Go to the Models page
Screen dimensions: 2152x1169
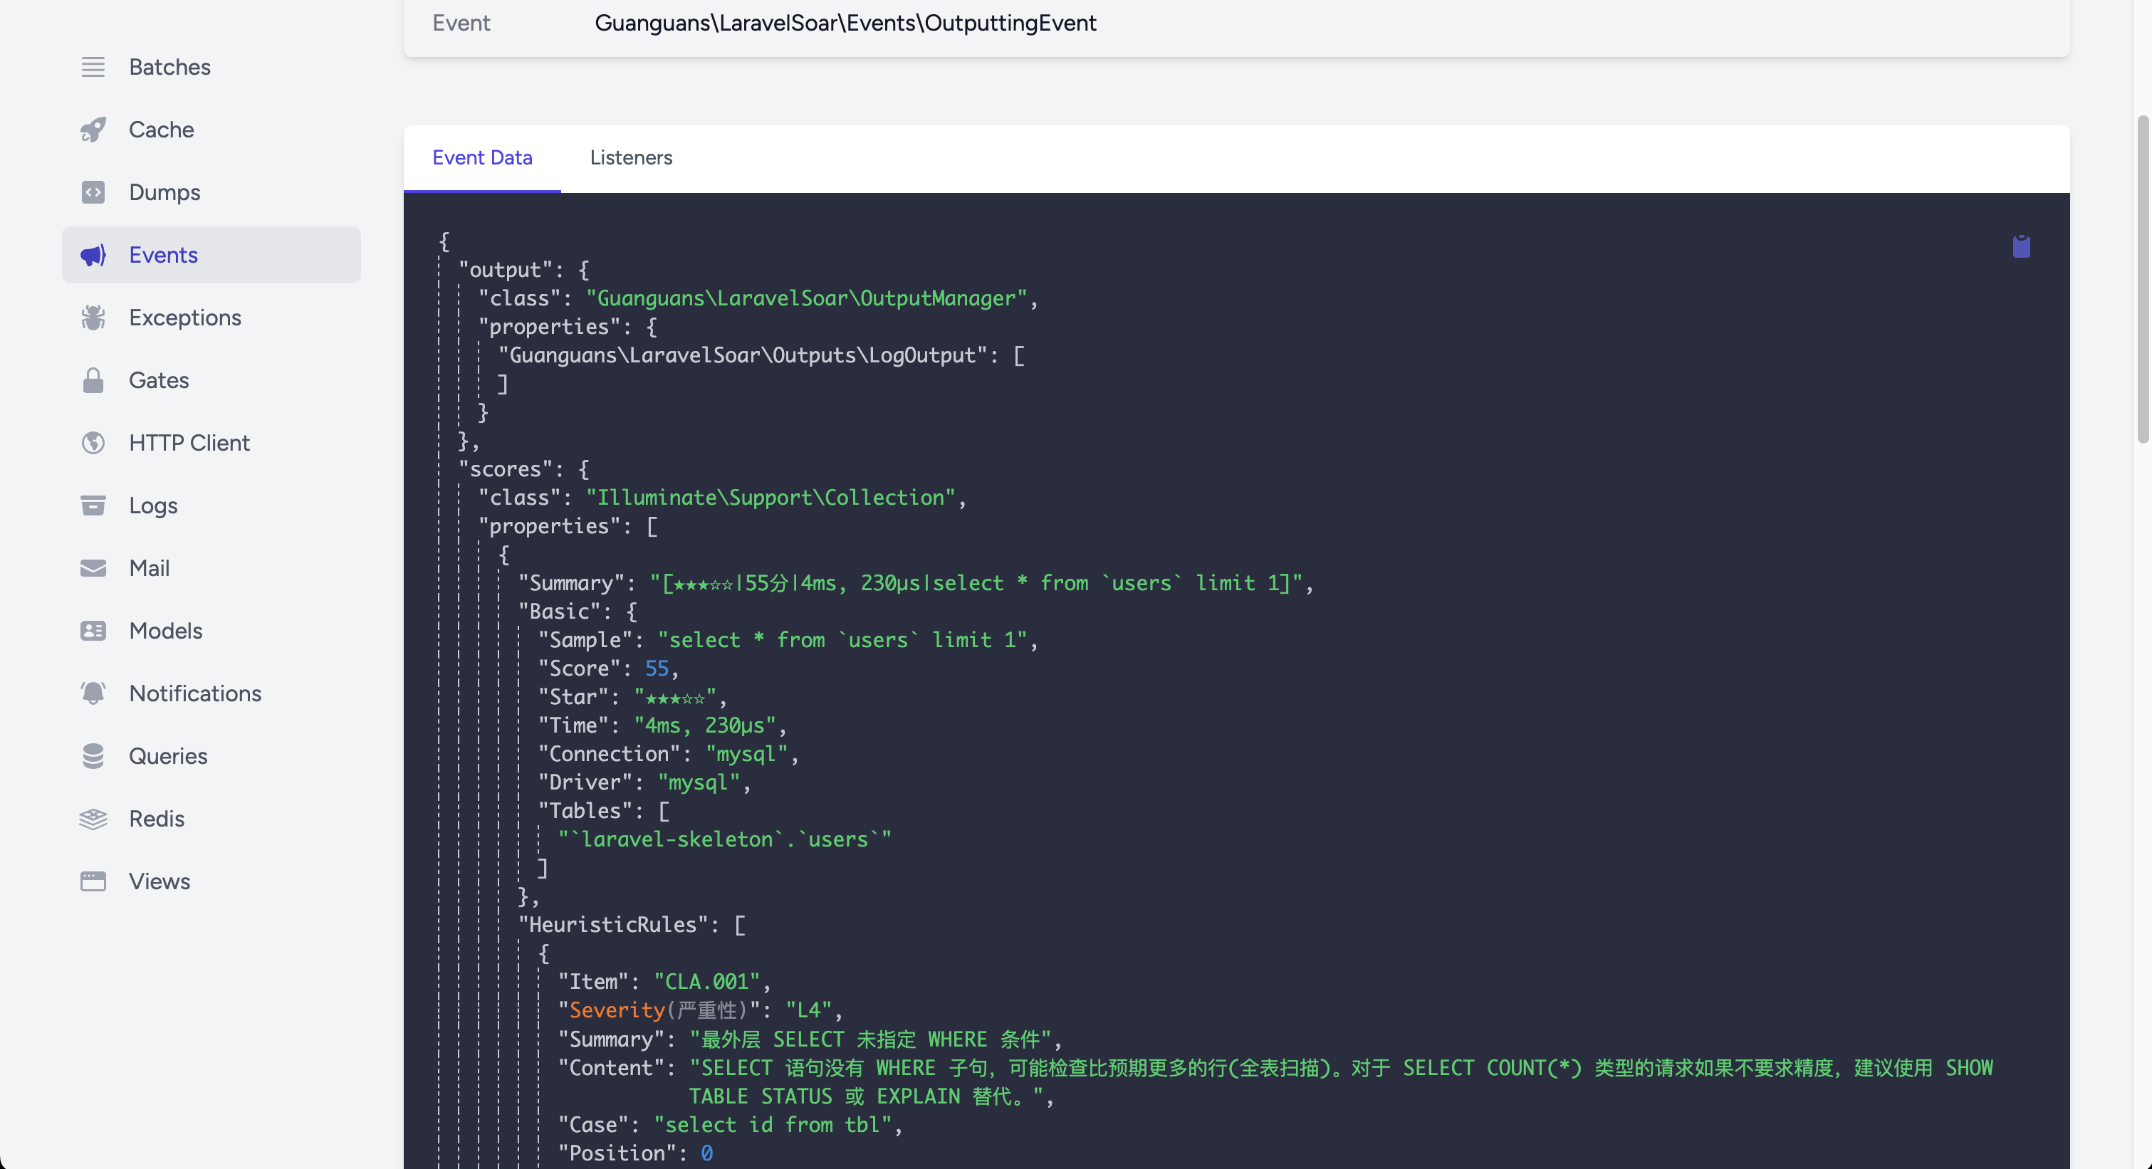click(x=165, y=631)
